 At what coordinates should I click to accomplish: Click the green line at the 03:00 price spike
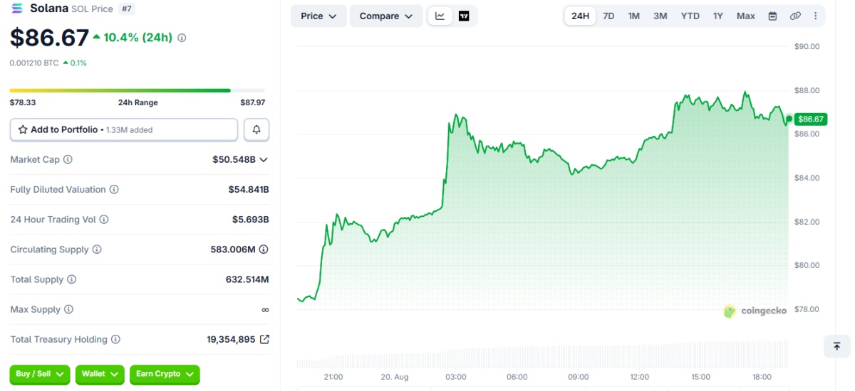click(455, 117)
